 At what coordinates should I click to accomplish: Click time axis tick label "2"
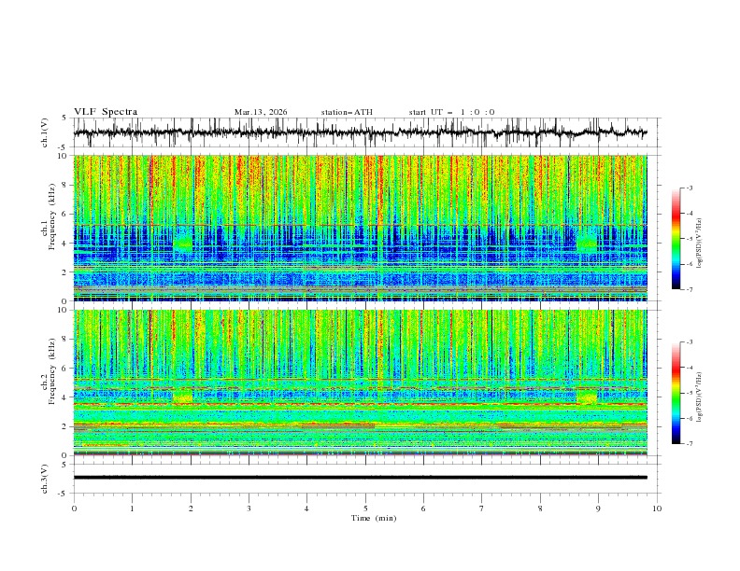(191, 508)
